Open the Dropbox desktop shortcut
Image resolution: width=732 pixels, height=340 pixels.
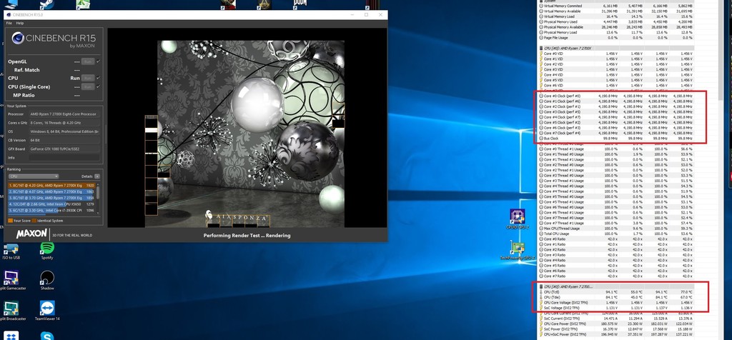[10, 335]
